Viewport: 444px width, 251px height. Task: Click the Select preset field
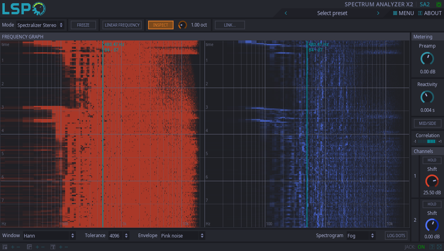[x=332, y=13]
